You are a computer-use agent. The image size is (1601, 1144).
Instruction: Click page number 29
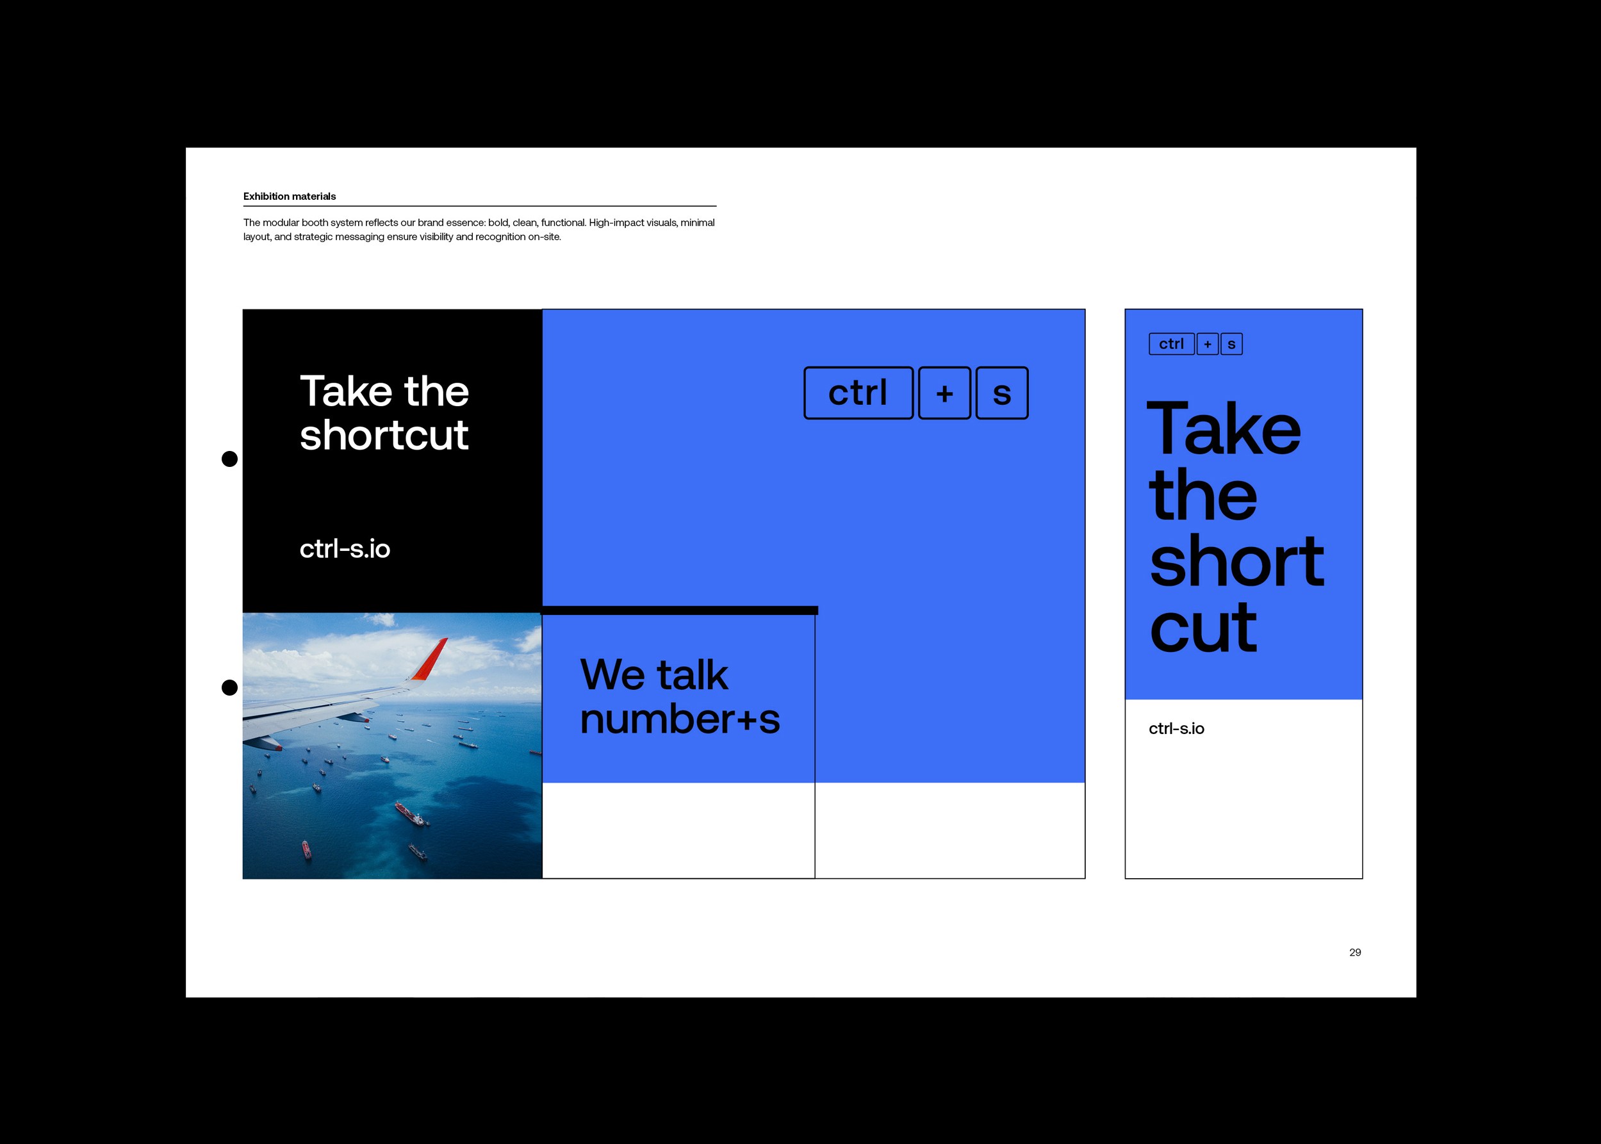[1354, 952]
